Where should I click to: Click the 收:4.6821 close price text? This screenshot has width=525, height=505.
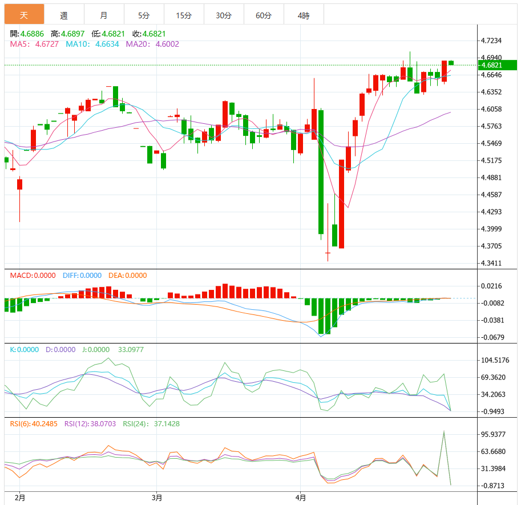point(149,34)
